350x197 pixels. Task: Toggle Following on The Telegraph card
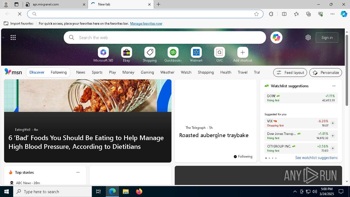(x=243, y=157)
